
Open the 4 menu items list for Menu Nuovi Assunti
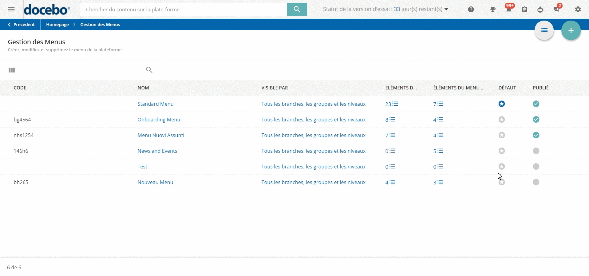click(x=438, y=135)
